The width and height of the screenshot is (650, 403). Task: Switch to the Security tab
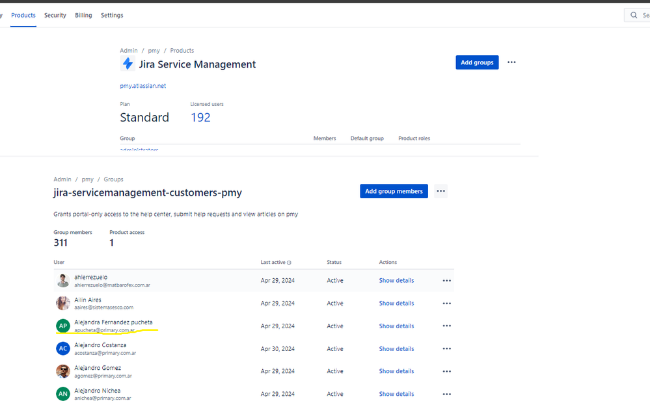coord(55,16)
